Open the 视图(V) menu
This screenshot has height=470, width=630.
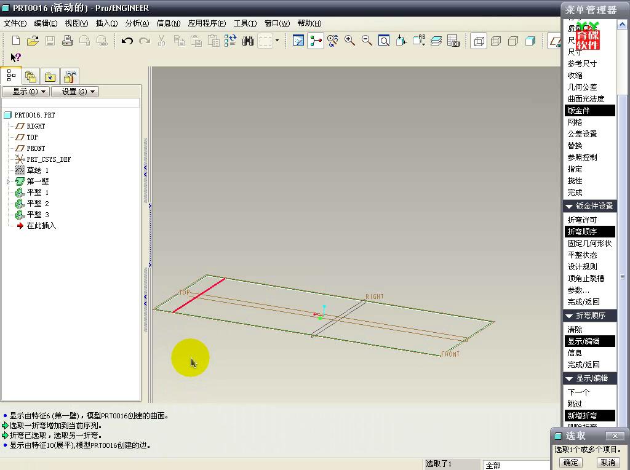pyautogui.click(x=76, y=23)
